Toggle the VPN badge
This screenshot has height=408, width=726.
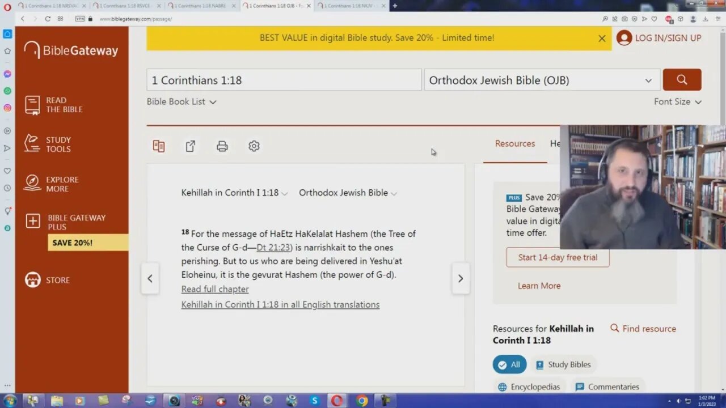pos(80,19)
